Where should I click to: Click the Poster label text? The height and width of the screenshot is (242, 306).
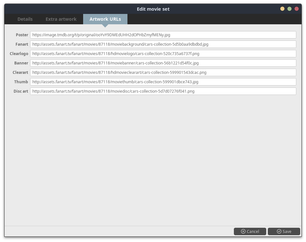pyautogui.click(x=22, y=35)
